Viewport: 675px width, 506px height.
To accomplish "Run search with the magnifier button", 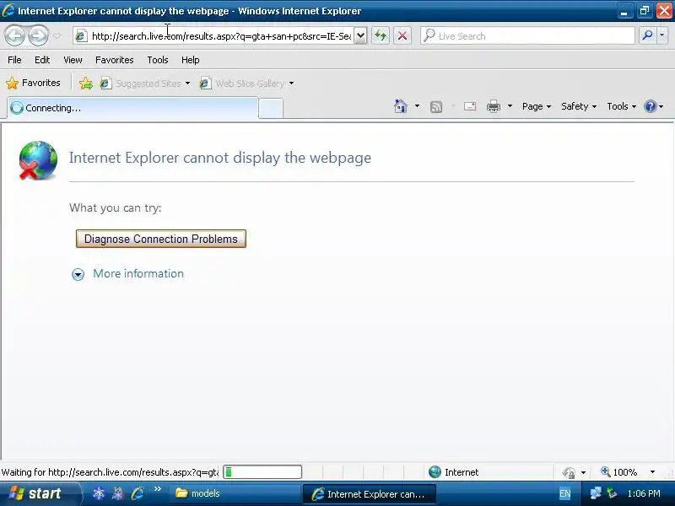I will tap(646, 35).
